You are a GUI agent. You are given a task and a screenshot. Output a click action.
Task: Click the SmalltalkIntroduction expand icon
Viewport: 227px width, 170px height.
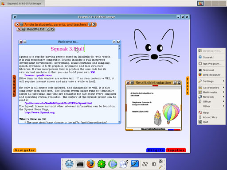coord(175,82)
